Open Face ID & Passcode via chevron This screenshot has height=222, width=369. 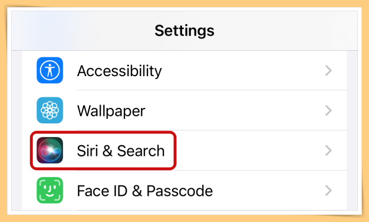[328, 191]
